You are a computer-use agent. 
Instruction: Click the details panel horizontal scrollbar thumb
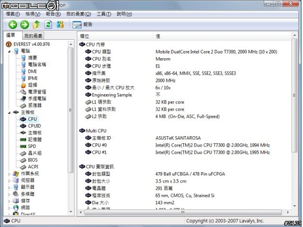click(x=183, y=212)
